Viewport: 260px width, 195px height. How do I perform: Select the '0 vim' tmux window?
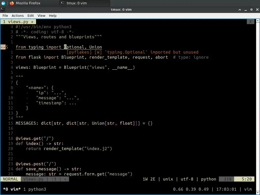point(12,189)
